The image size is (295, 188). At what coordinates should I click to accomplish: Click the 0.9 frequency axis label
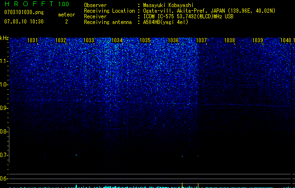(x=4, y=108)
